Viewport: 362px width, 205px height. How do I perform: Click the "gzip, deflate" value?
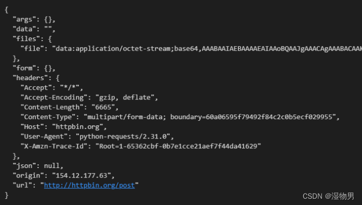125,97
